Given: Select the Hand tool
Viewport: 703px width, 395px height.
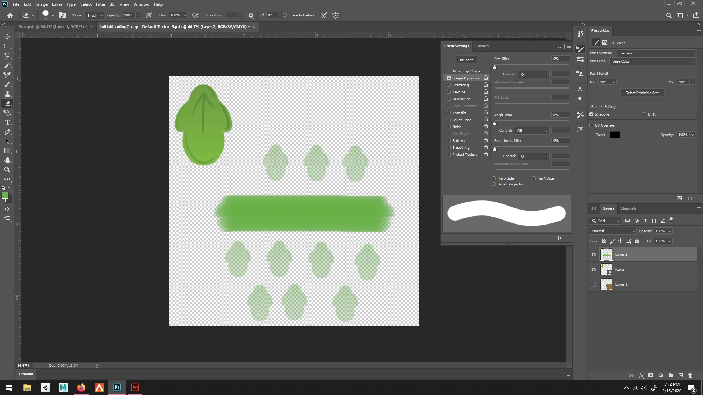Looking at the screenshot, I should [7, 161].
